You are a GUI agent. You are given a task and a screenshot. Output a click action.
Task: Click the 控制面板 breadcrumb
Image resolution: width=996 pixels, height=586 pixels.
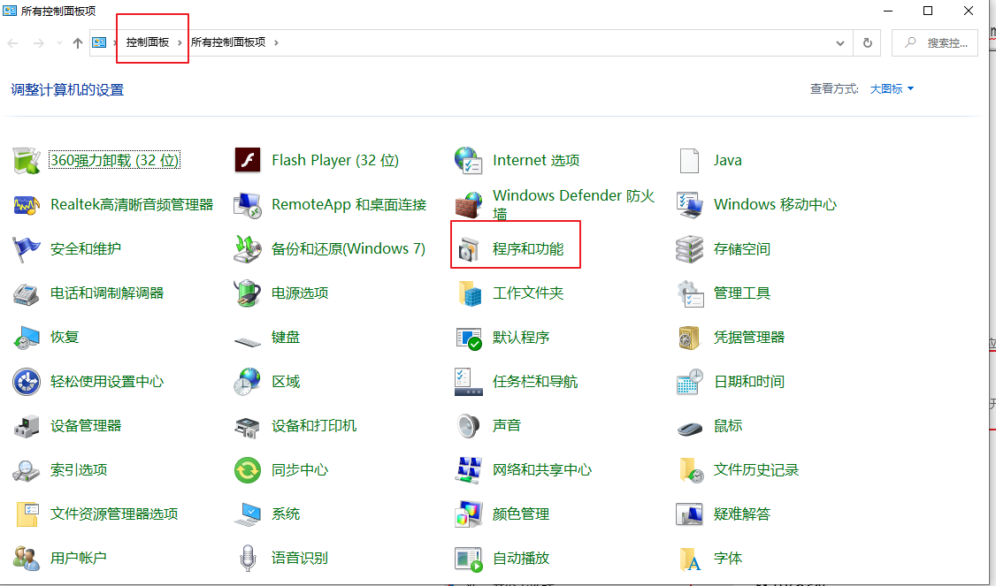tap(148, 42)
